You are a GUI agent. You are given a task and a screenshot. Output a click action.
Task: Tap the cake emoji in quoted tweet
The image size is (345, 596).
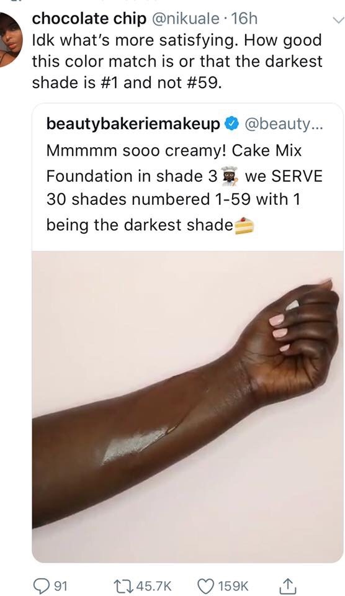pyautogui.click(x=244, y=225)
